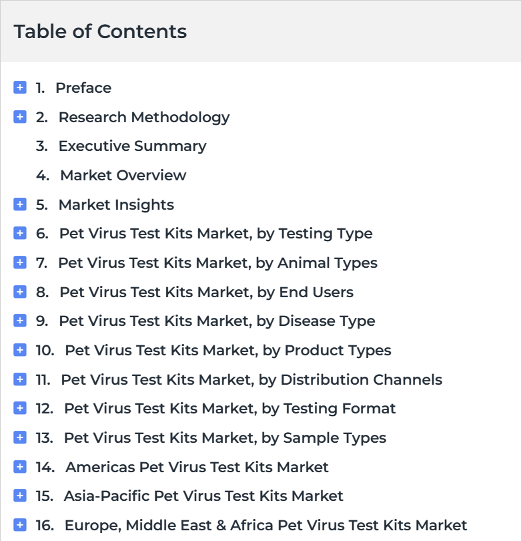This screenshot has height=541, width=521.
Task: Open the Executive Summary entry
Action: click(132, 146)
